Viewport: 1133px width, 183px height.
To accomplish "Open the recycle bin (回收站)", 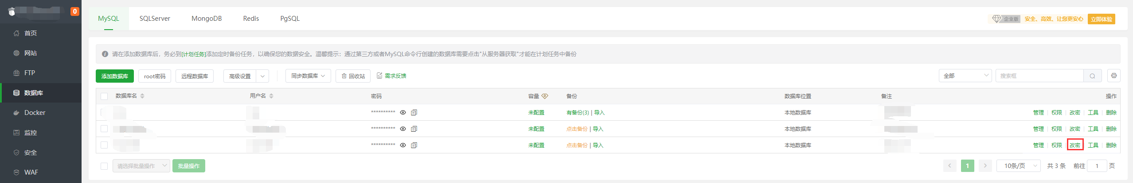I will 353,76.
